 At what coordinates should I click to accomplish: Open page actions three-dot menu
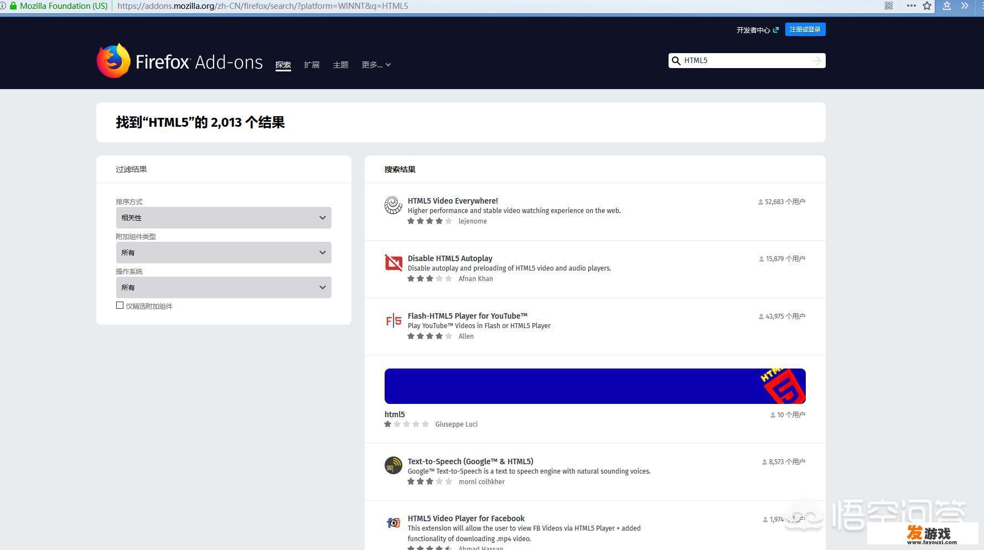click(x=911, y=6)
